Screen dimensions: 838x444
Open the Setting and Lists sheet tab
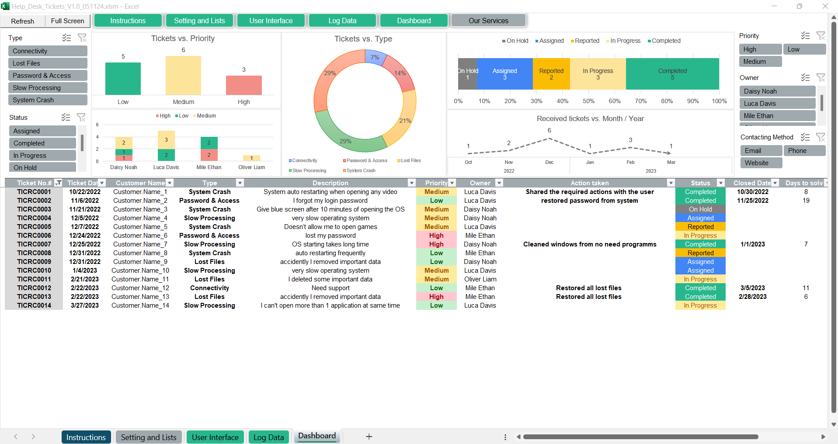pos(149,437)
